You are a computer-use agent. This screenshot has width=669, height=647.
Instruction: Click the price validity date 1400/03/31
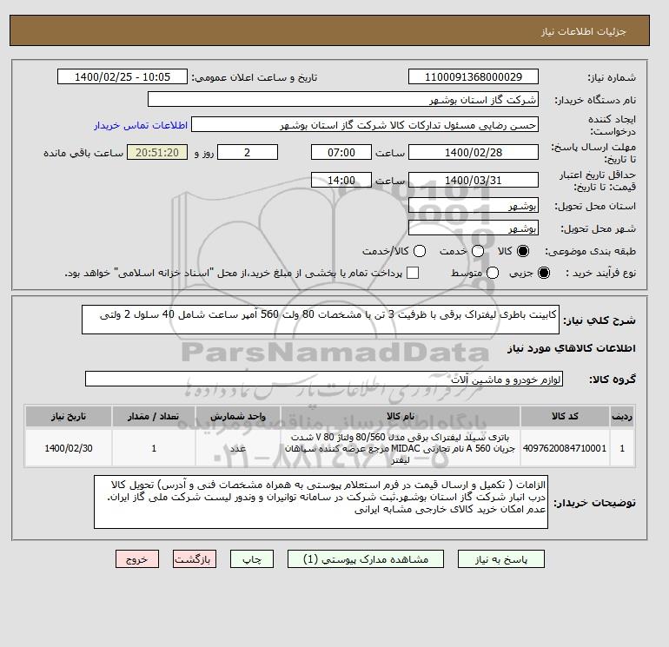(474, 180)
